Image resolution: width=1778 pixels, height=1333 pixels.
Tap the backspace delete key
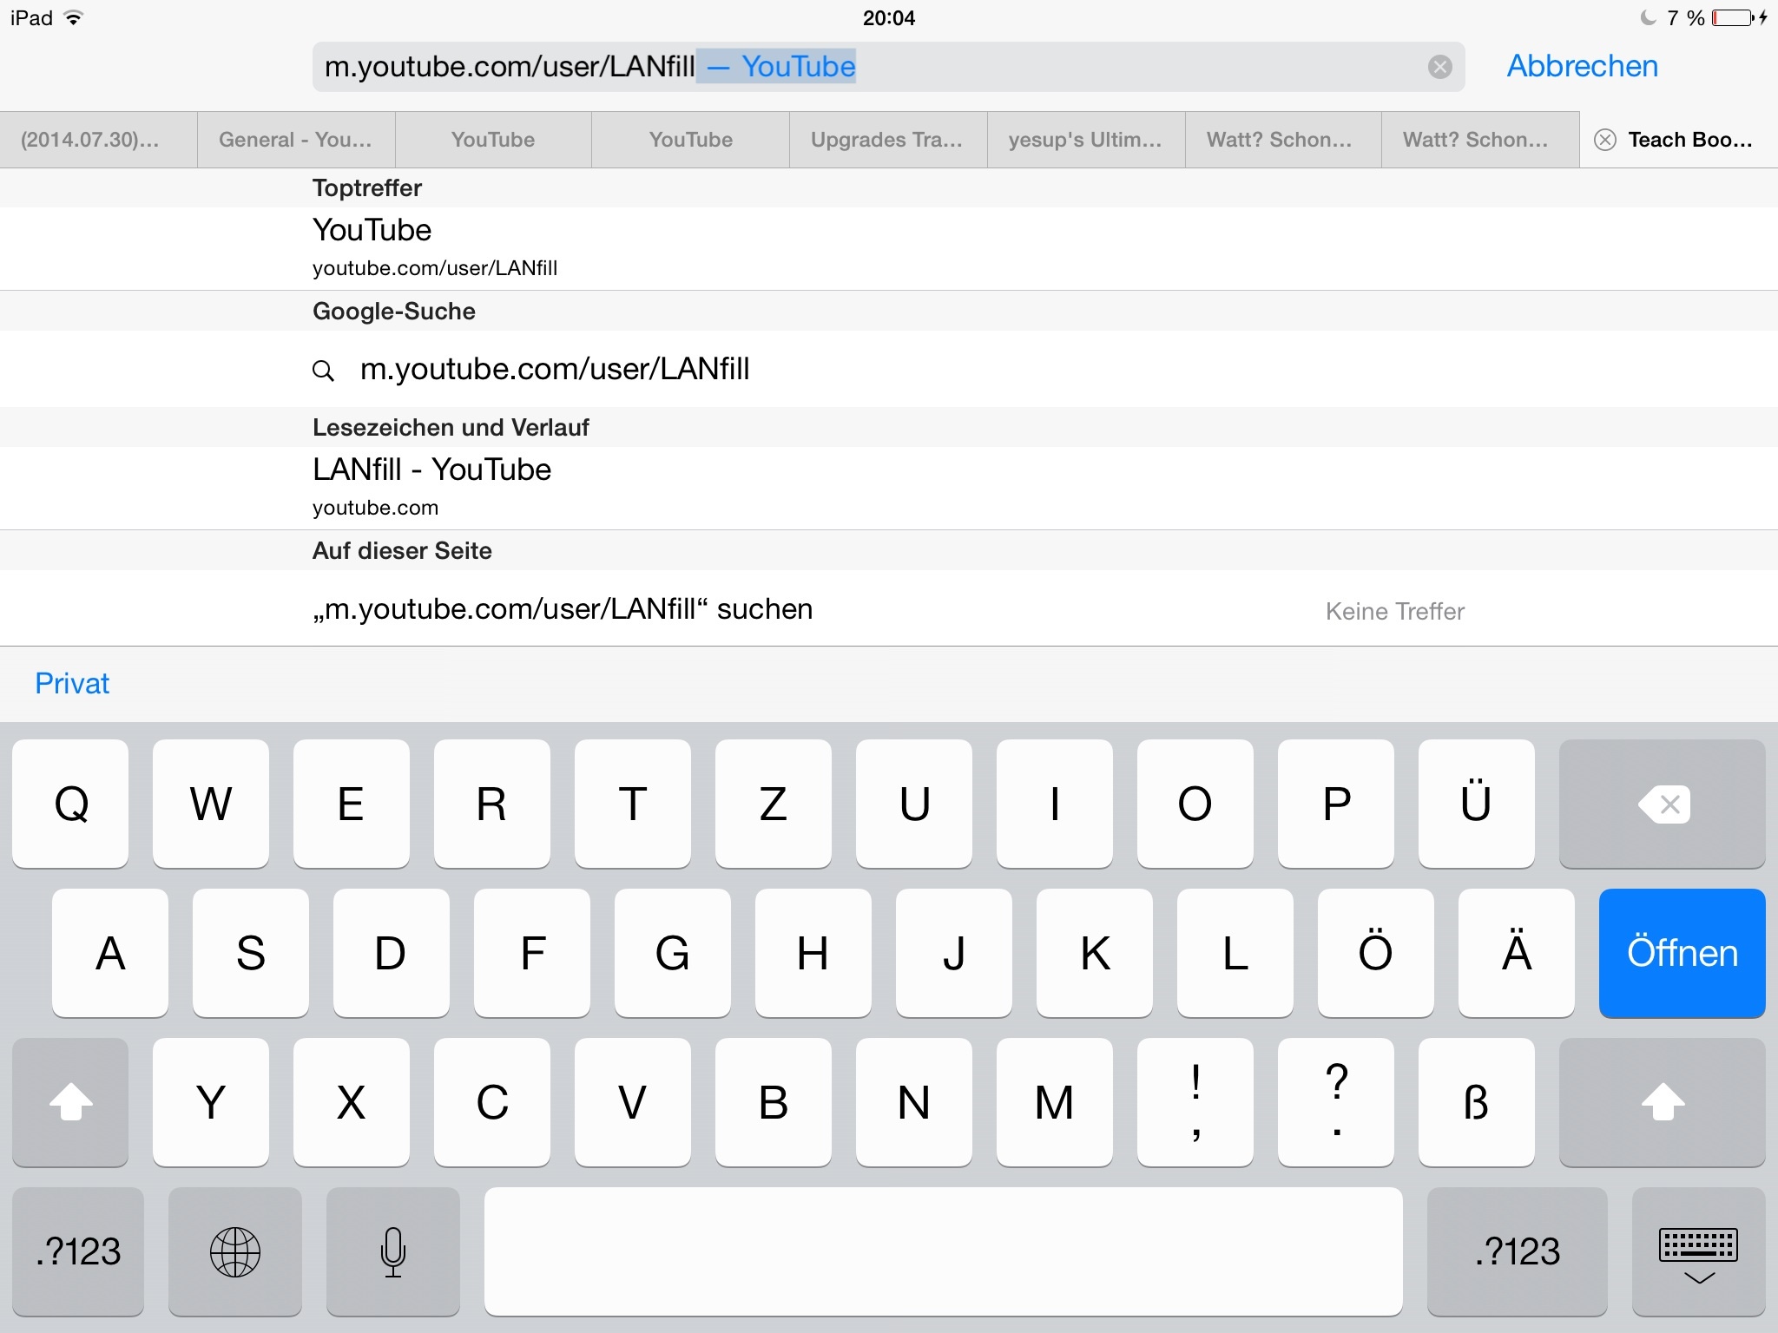1662,804
